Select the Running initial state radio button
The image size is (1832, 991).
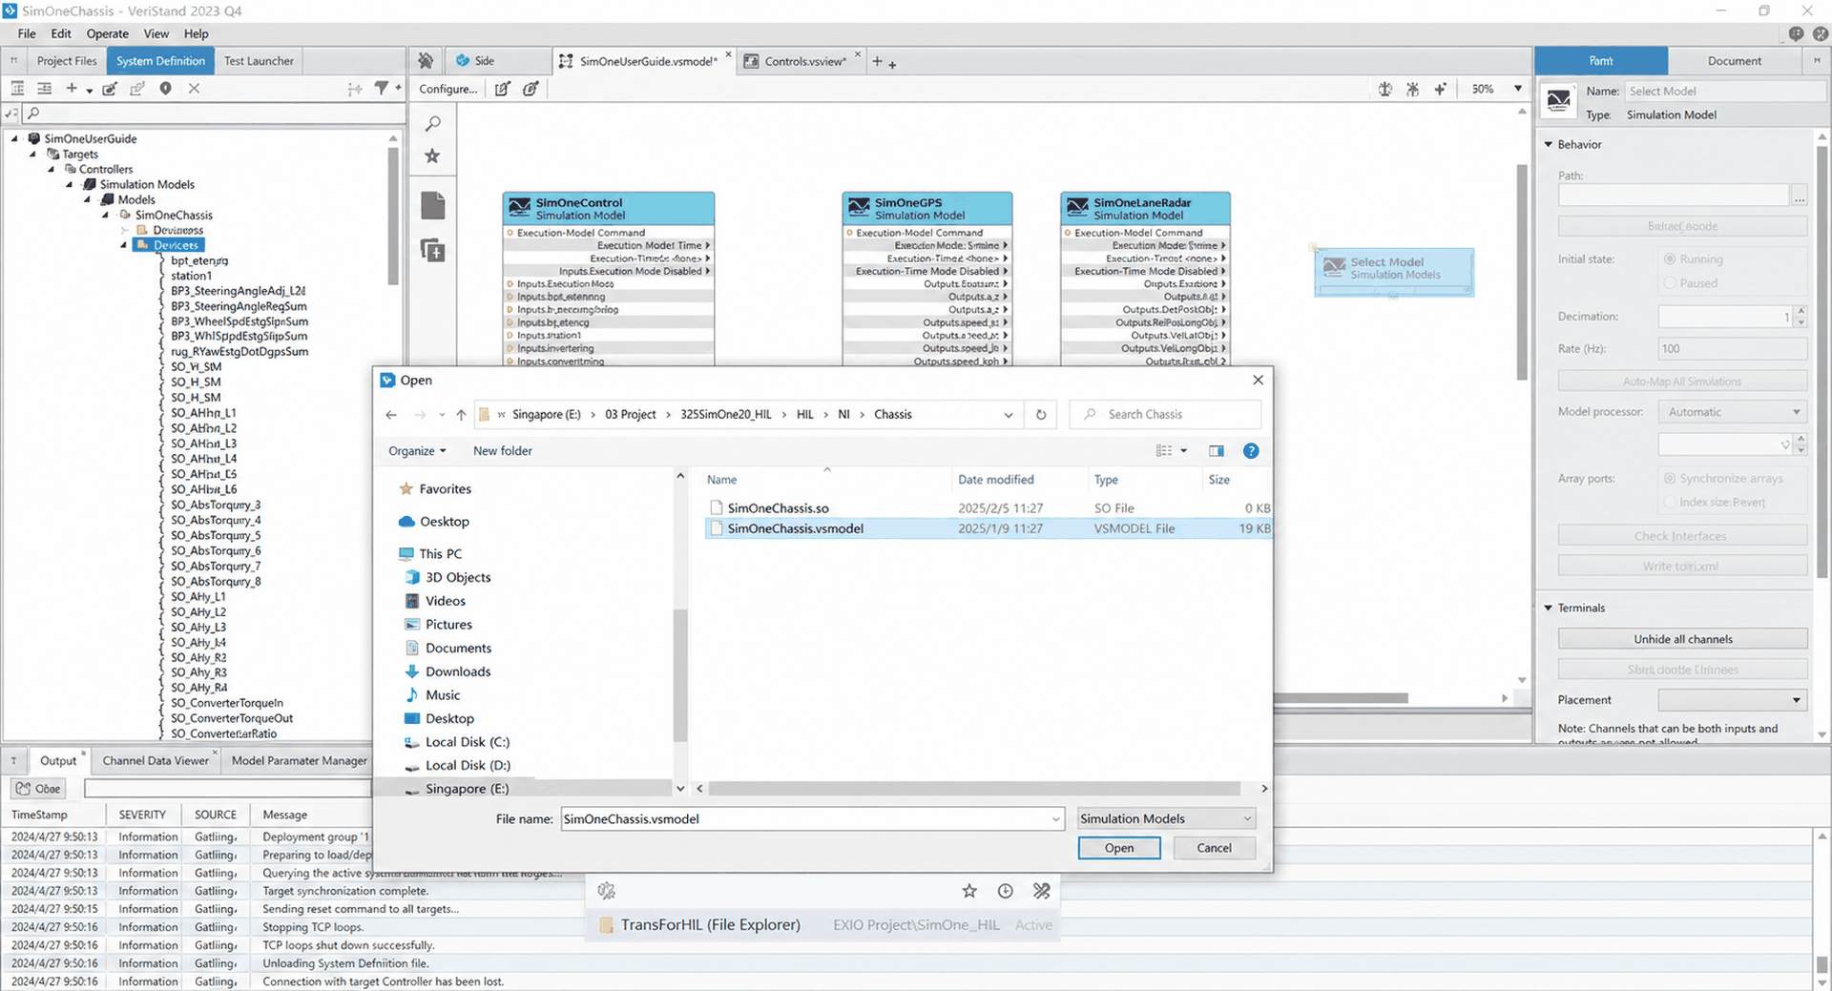[1670, 259]
